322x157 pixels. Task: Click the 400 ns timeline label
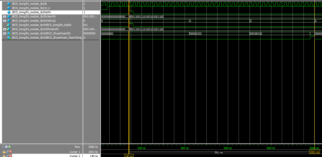[184, 148]
